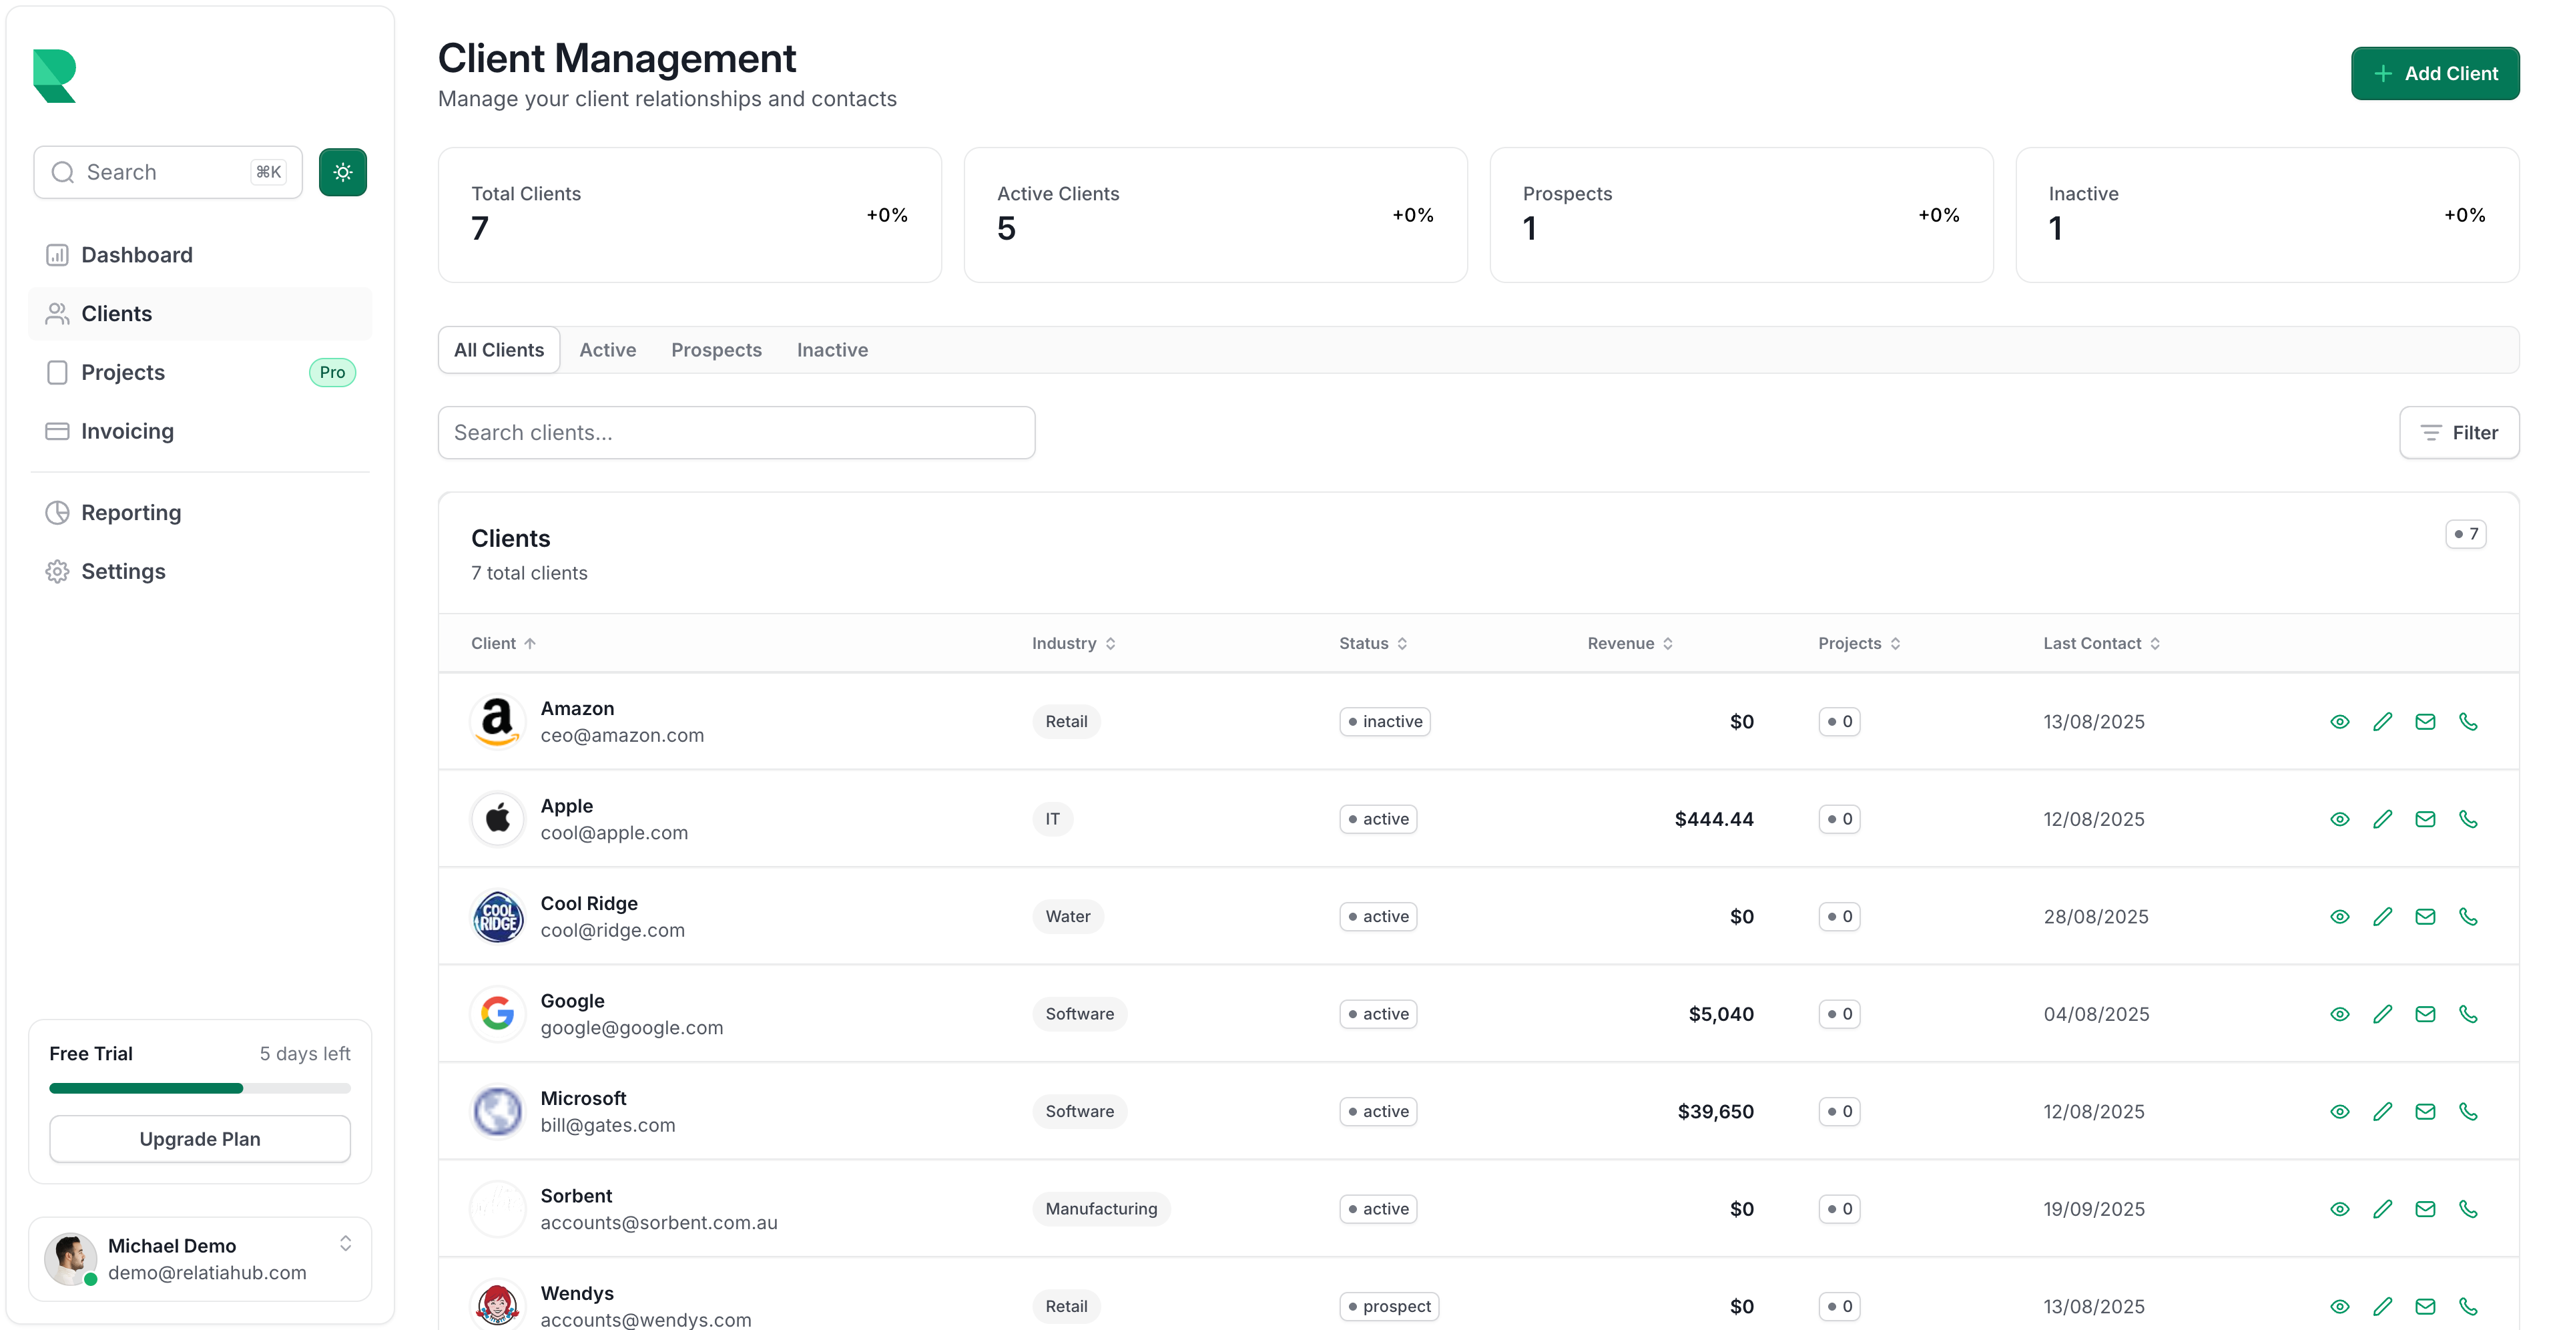Sort table by Last Contact column

[x=2101, y=643]
